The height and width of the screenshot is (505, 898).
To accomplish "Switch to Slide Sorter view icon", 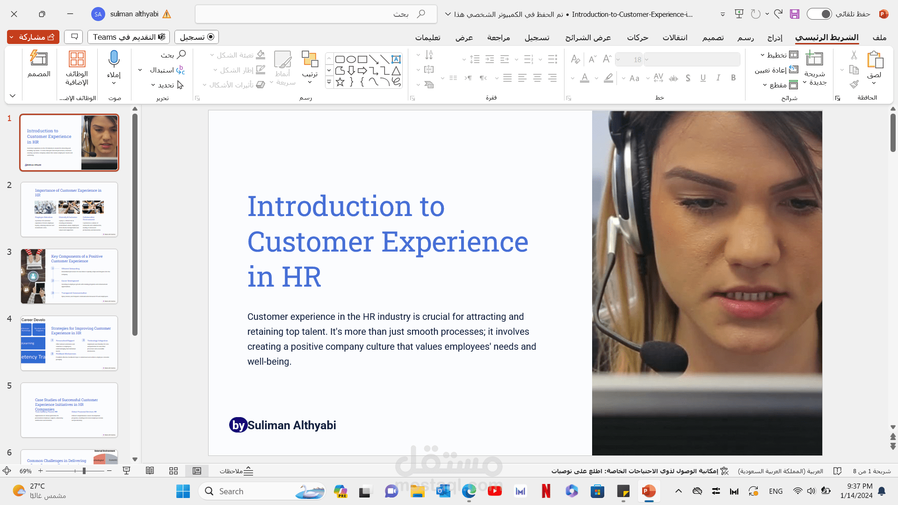I will [174, 471].
